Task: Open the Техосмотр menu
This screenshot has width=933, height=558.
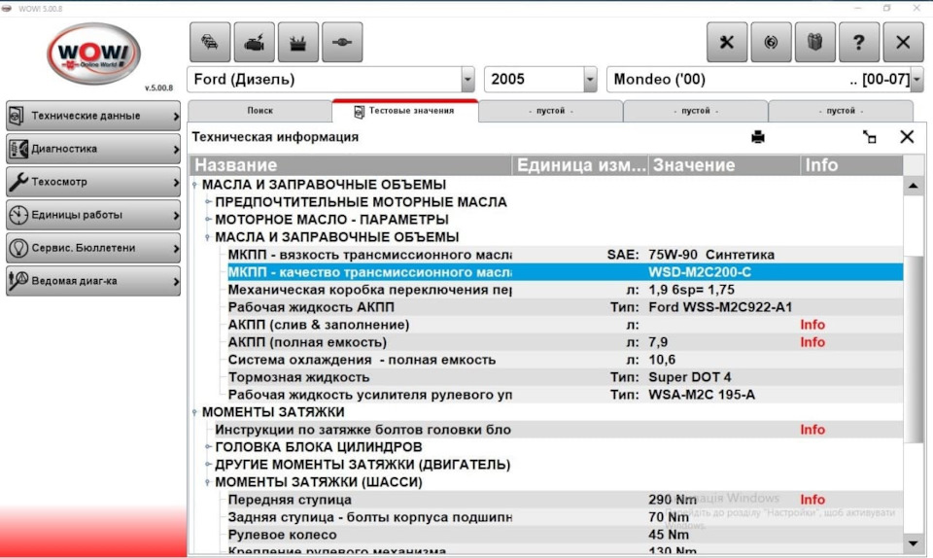Action: (93, 182)
